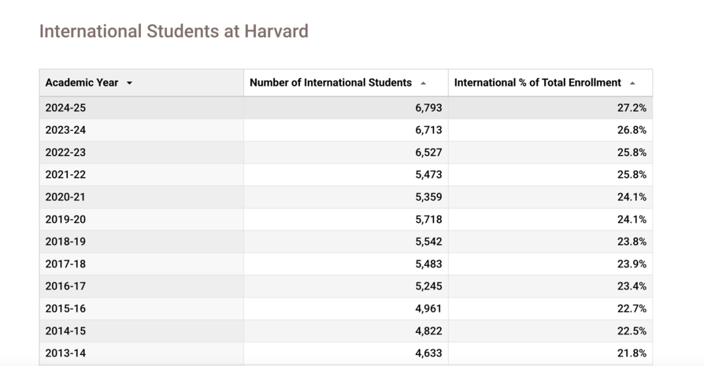
Task: Click the 22.5% value for 2014-15
Action: (632, 331)
